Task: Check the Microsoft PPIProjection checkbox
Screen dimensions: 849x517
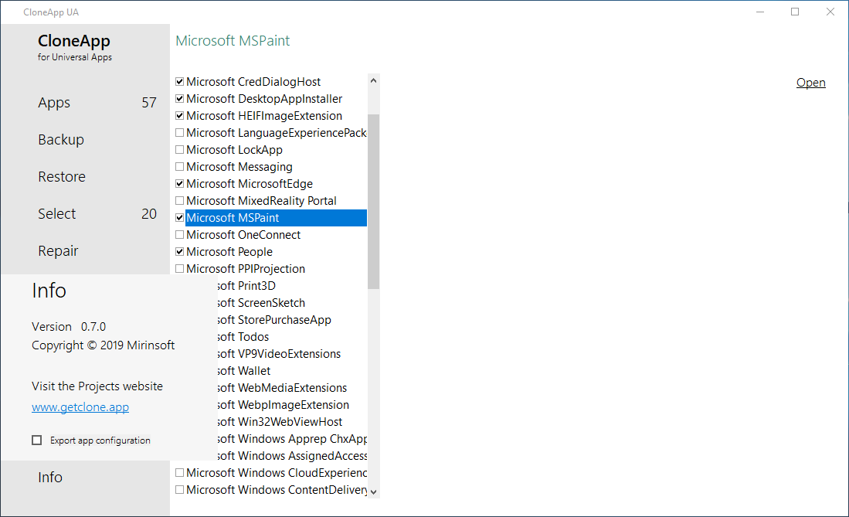Action: point(180,268)
